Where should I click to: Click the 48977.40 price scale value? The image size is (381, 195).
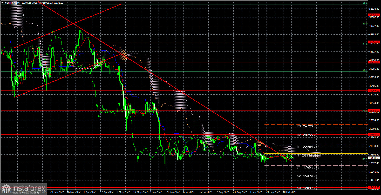[375, 26]
